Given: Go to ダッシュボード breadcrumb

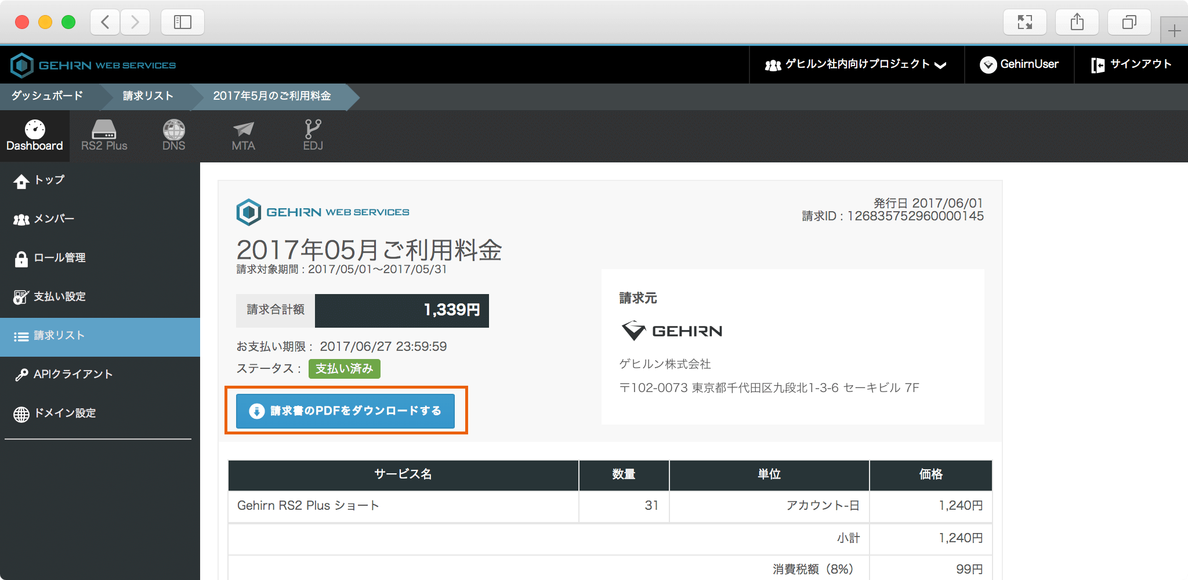Looking at the screenshot, I should pos(48,96).
